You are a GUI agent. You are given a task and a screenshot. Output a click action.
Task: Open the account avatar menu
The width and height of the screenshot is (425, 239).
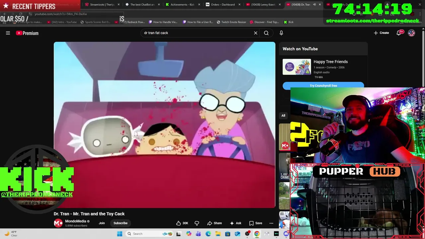411,33
